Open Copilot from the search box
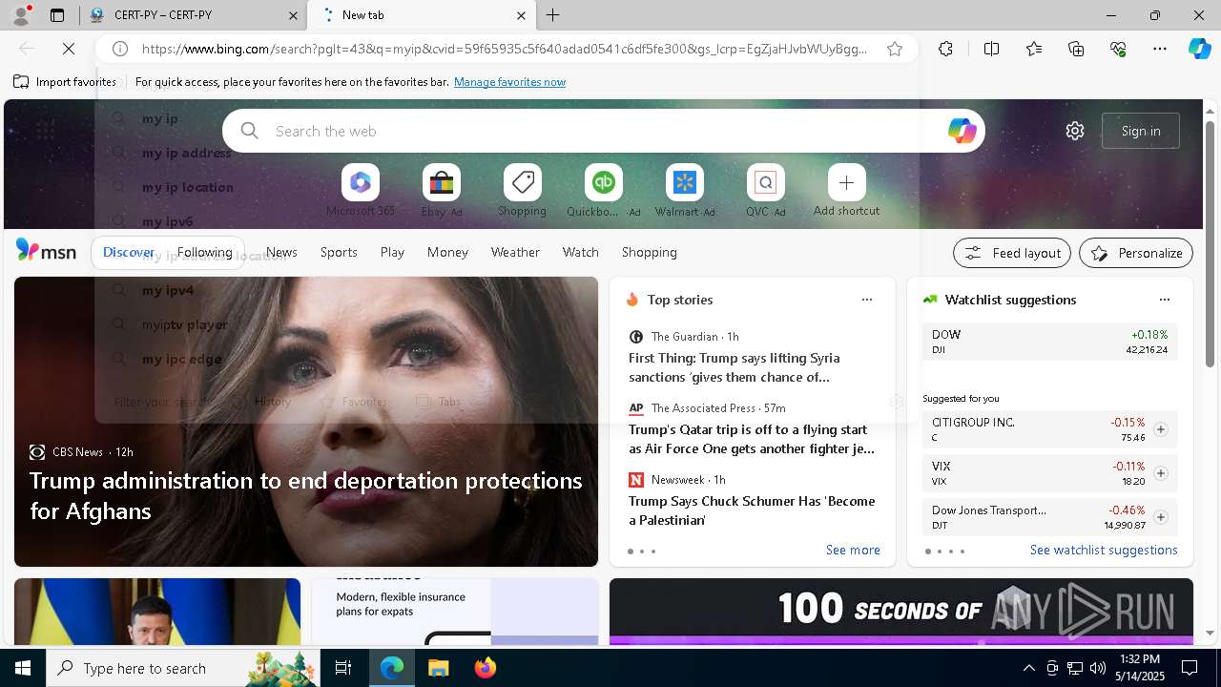This screenshot has height=687, width=1221. (x=962, y=131)
